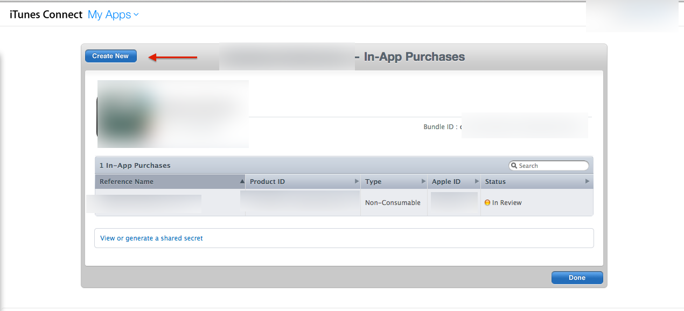
Task: Click the blurred app icon thumbnail
Action: [x=125, y=114]
